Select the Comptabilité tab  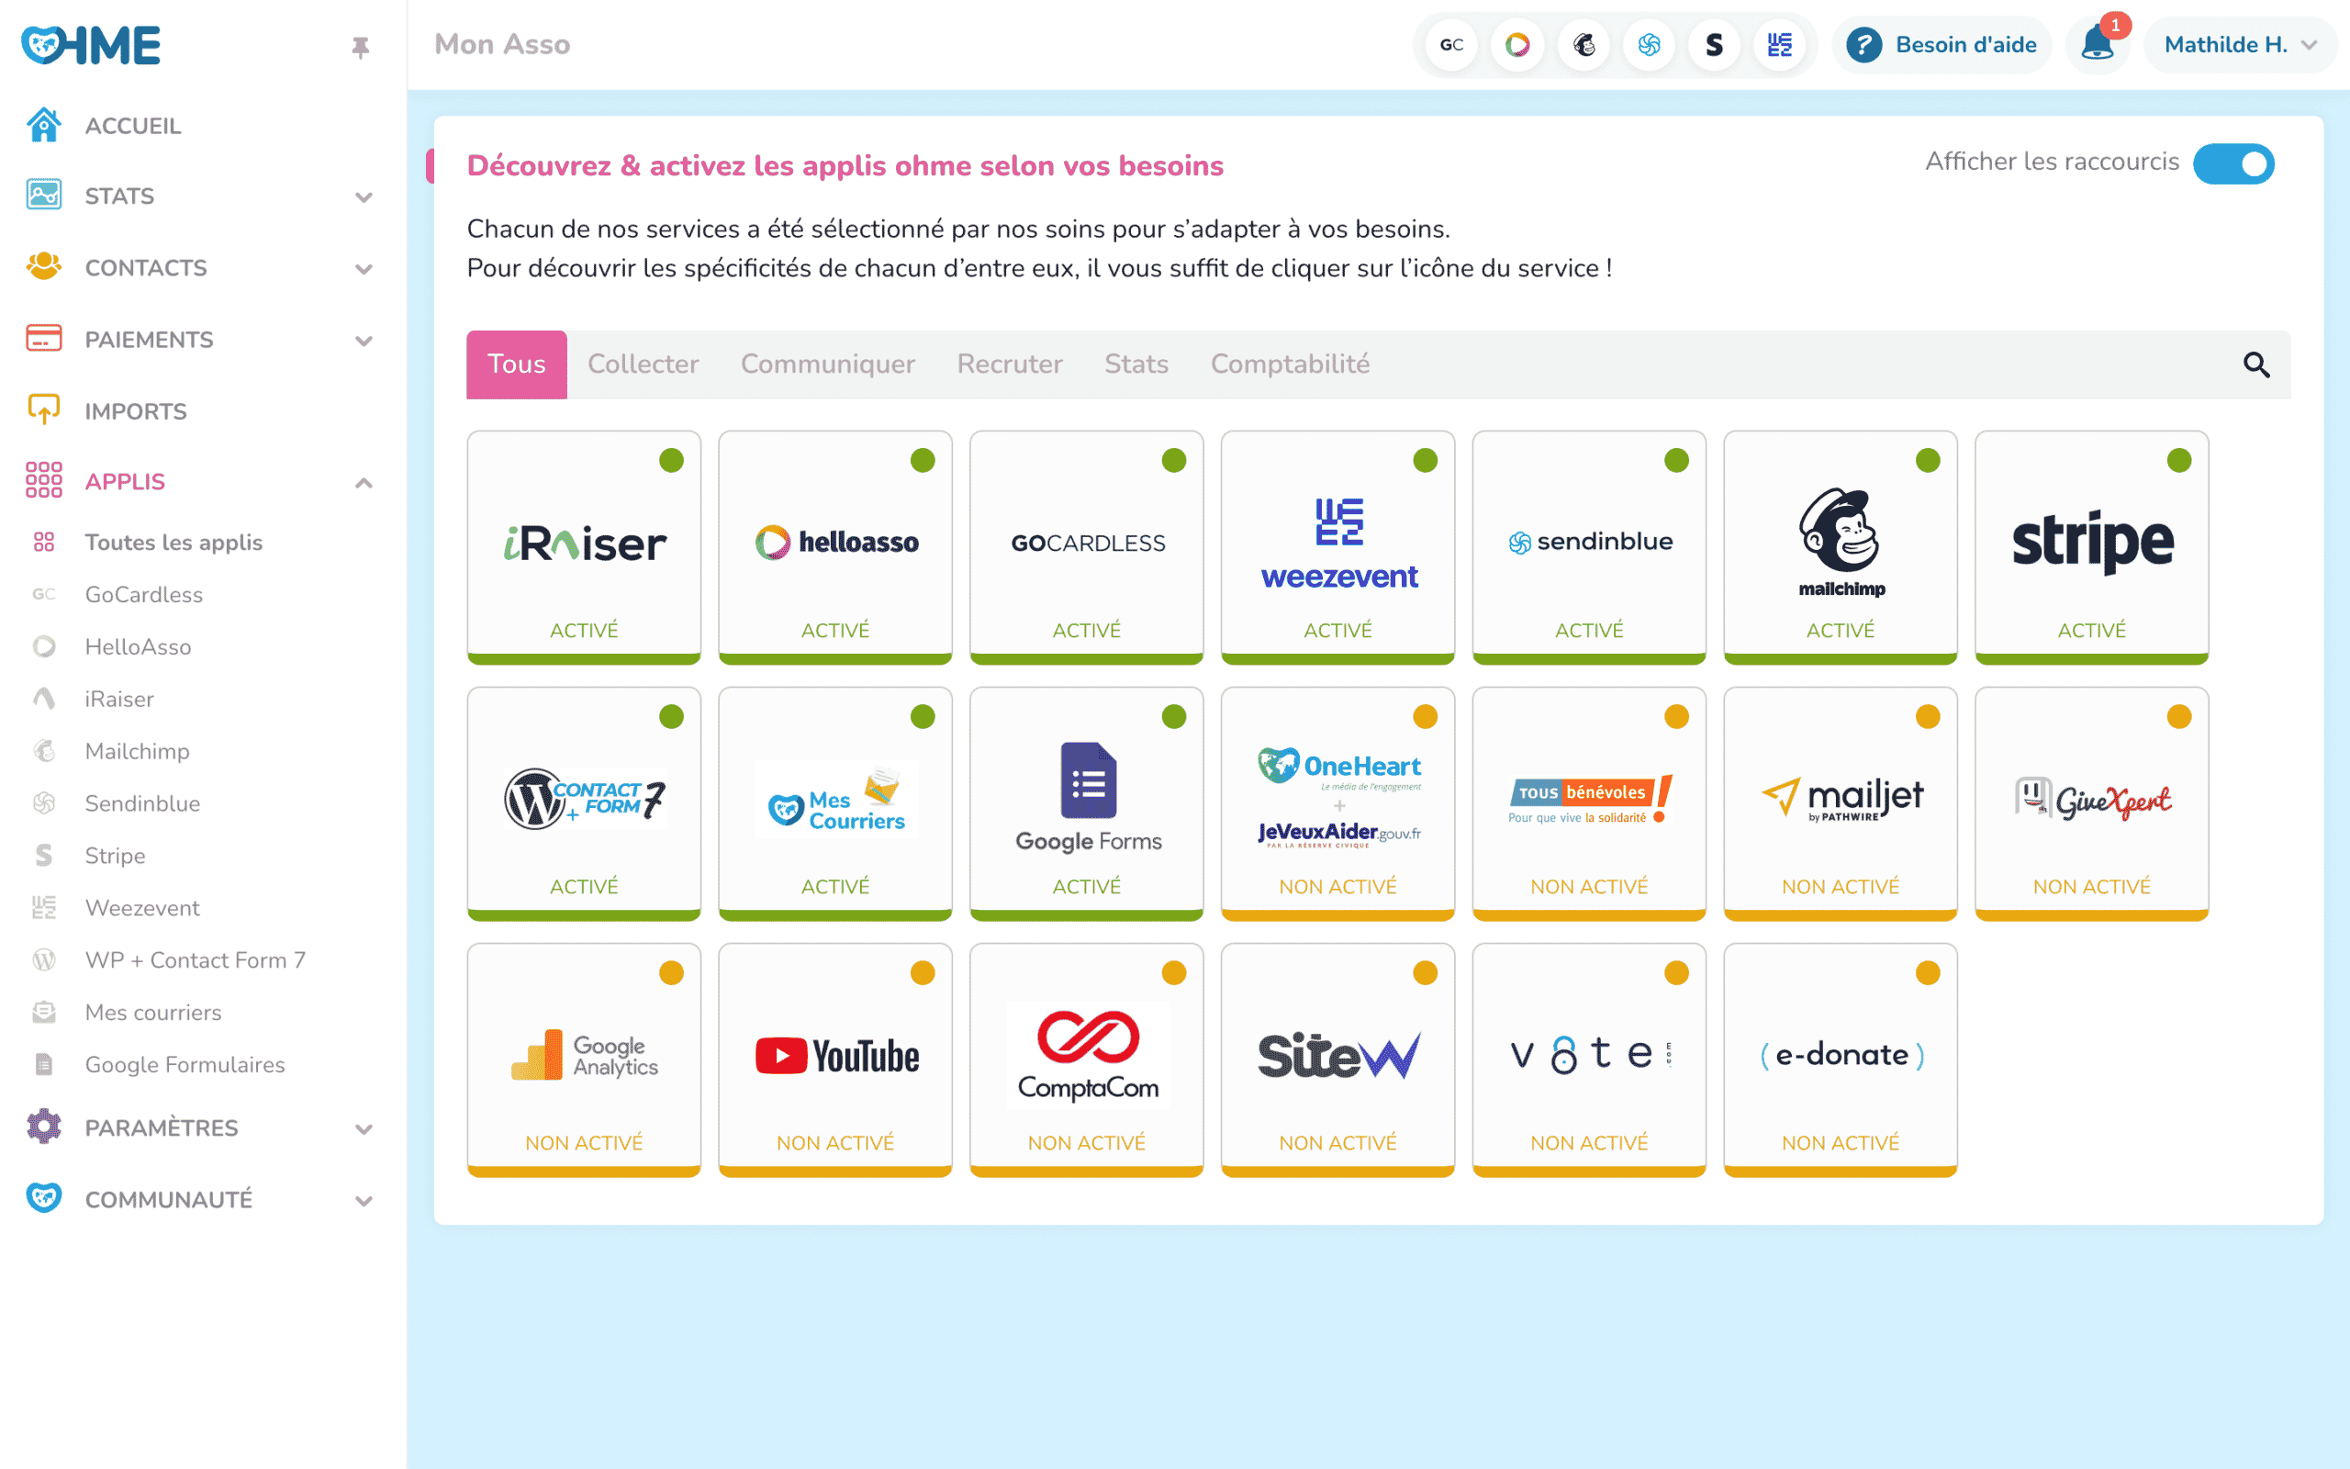point(1289,364)
